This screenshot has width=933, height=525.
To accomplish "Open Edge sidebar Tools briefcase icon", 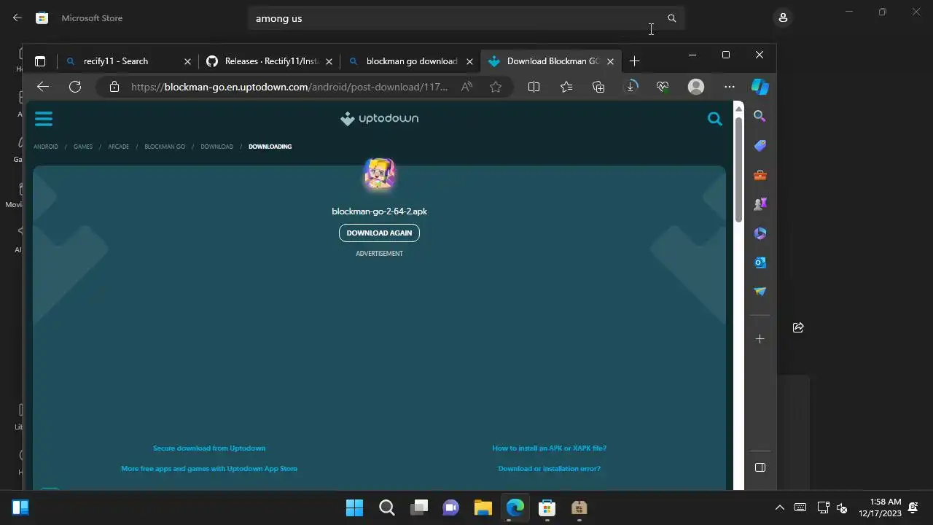I will tap(760, 175).
